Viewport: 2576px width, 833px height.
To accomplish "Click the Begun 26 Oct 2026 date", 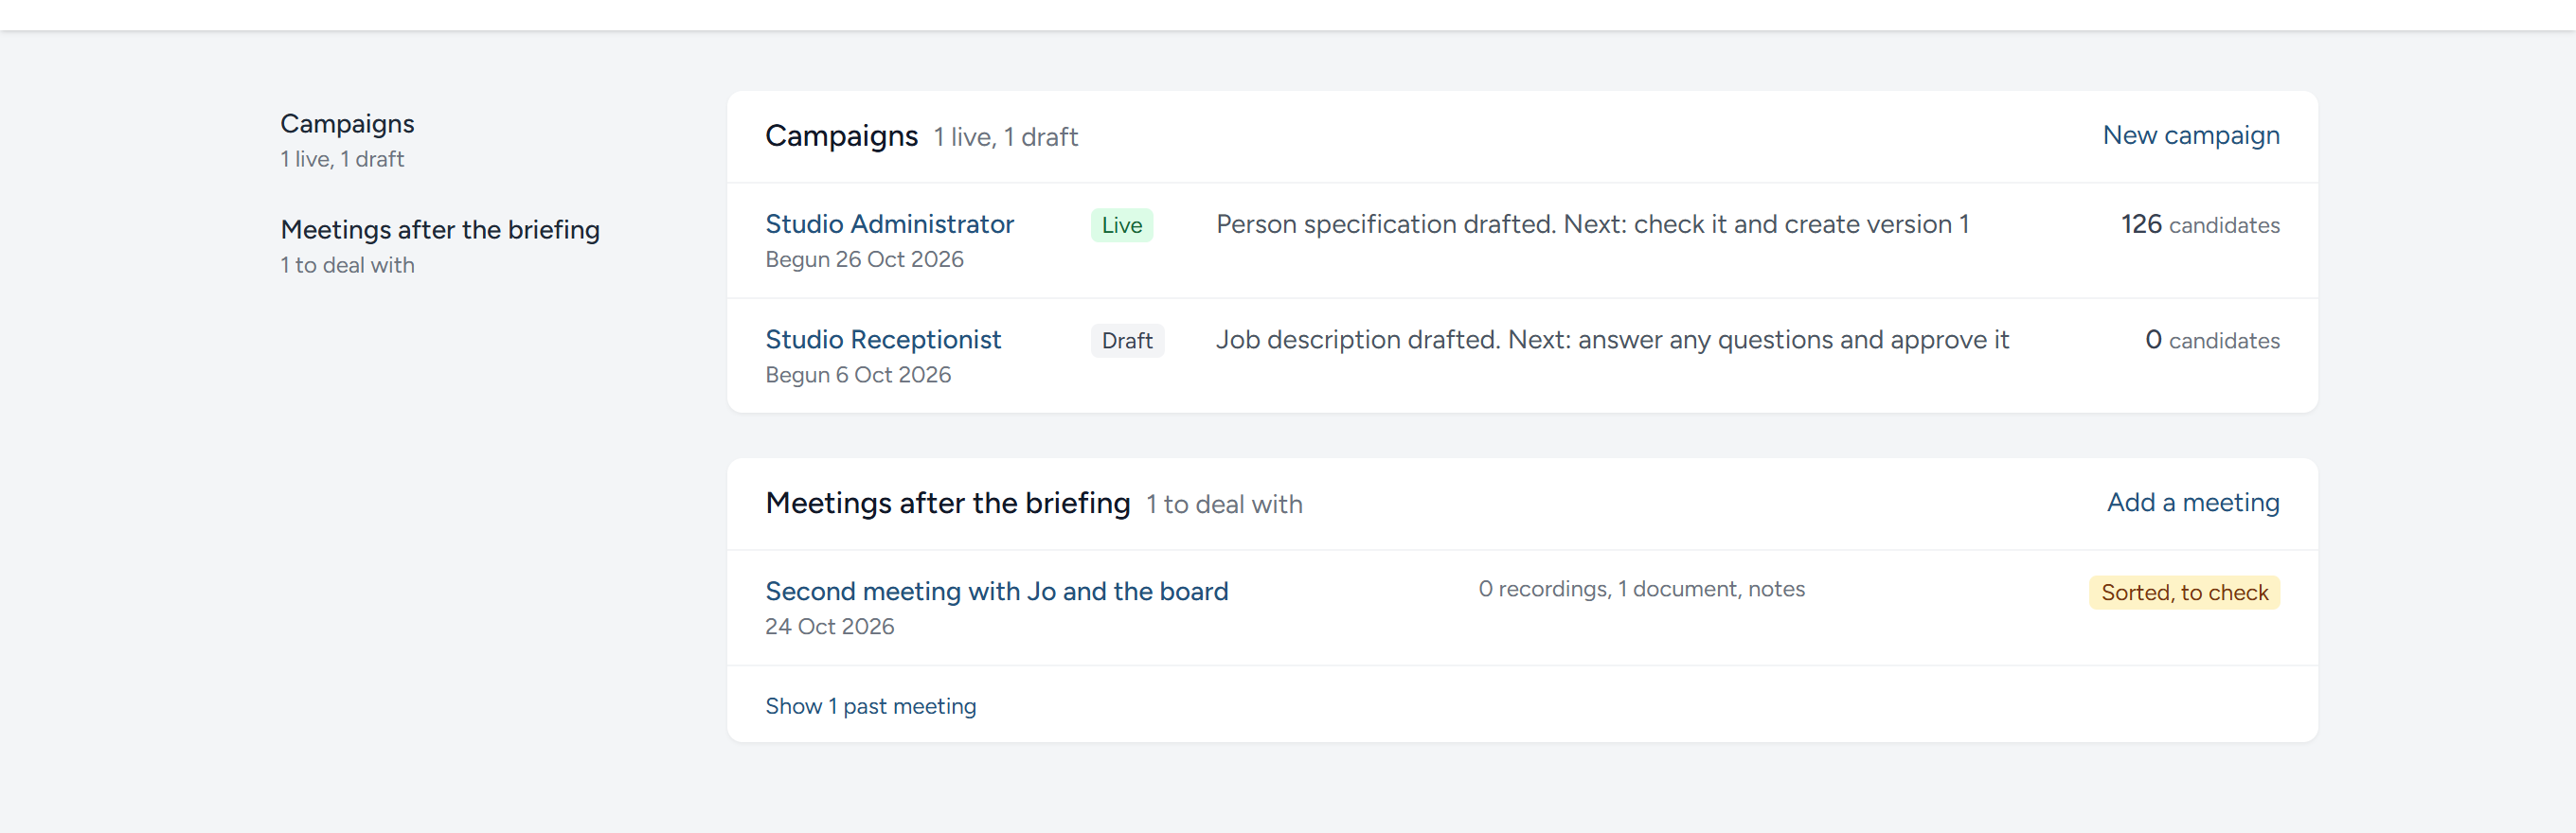I will pyautogui.click(x=864, y=259).
